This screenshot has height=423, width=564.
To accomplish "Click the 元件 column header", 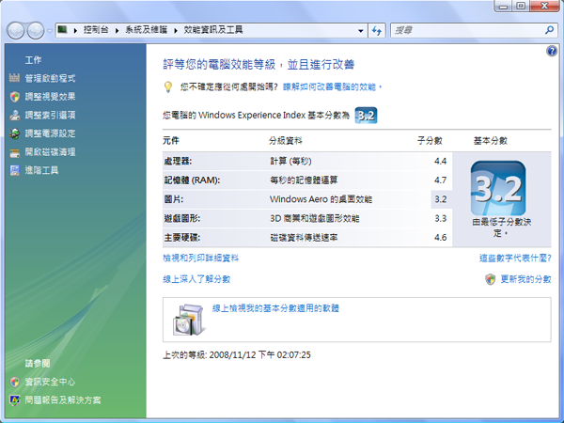I will tap(171, 140).
